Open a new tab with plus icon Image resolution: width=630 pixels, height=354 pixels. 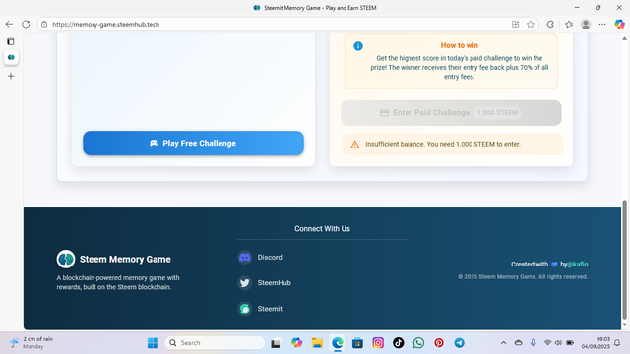click(11, 76)
